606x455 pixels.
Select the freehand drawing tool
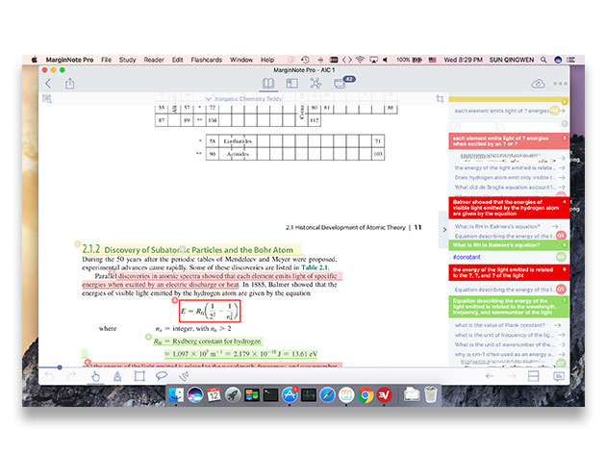184,376
